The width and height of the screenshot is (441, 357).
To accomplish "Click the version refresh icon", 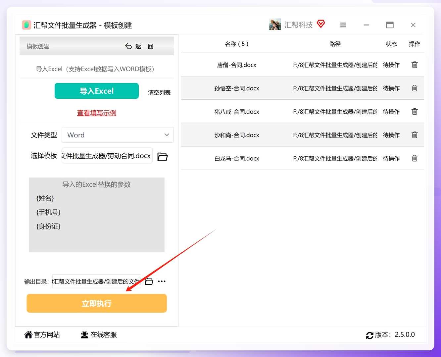I will 369,335.
